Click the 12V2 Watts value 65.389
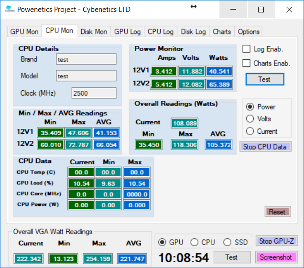This screenshot has height=268, width=304. pyautogui.click(x=219, y=84)
